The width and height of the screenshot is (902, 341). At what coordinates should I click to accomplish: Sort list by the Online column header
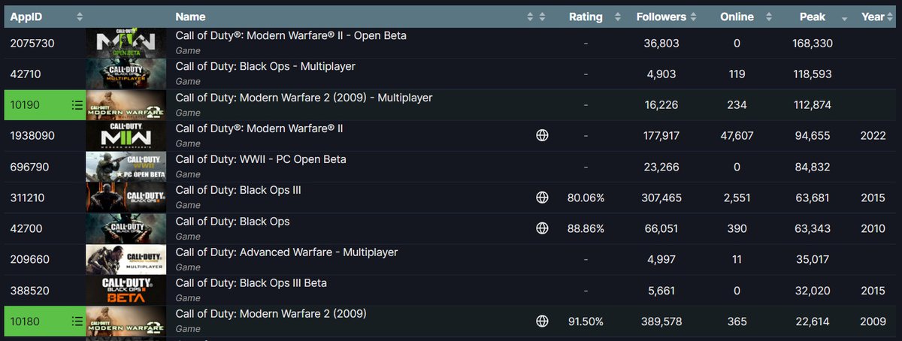pos(737,17)
